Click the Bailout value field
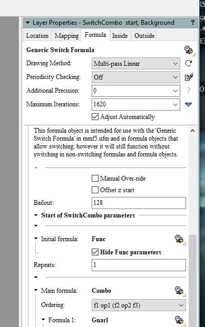Screen dimensions: 205x327 (x=139, y=203)
